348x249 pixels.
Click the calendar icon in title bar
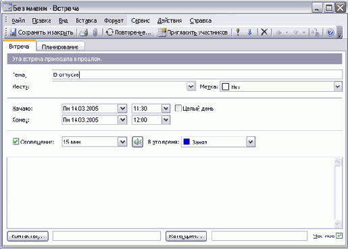tap(7, 8)
